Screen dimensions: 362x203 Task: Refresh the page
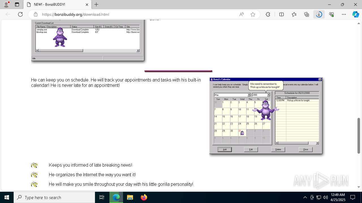tap(20, 14)
